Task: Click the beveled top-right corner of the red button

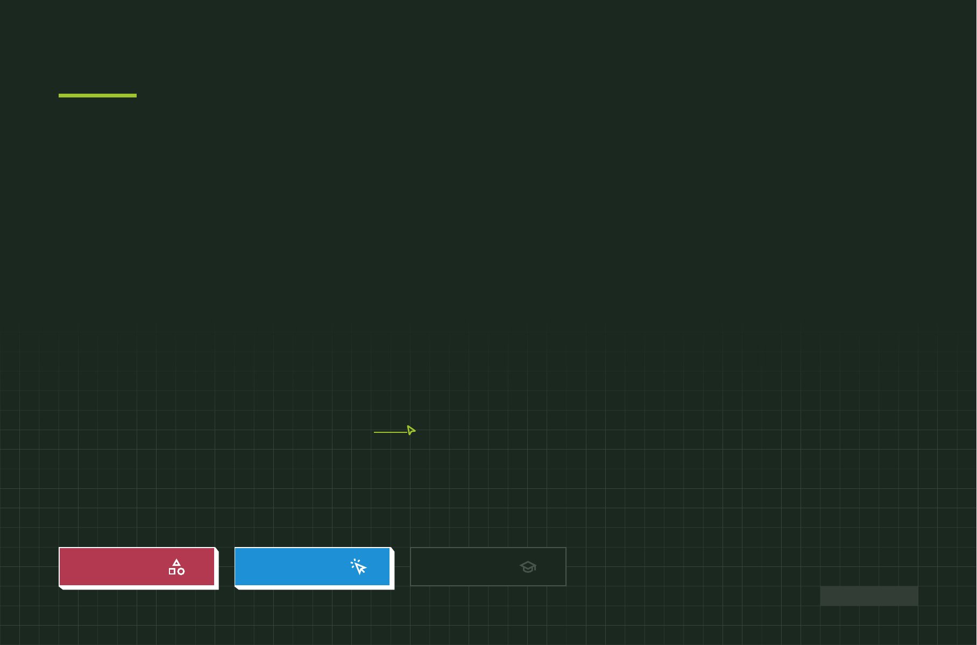Action: pyautogui.click(x=216, y=549)
